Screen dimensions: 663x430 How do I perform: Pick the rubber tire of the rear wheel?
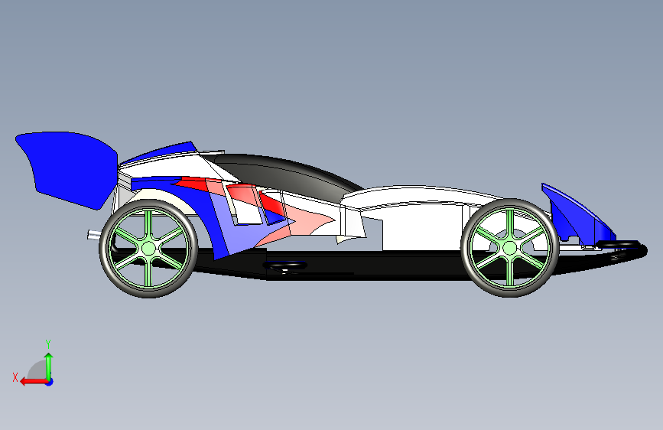pyautogui.click(x=148, y=292)
